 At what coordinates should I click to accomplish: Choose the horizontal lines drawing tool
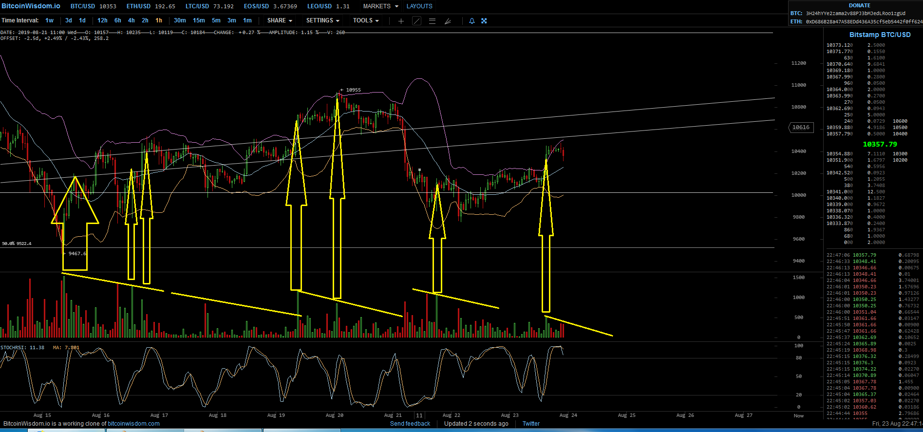point(432,21)
